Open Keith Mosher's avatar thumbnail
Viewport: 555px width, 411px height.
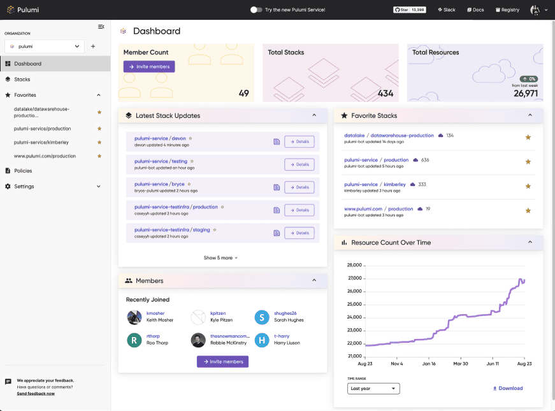(x=134, y=317)
